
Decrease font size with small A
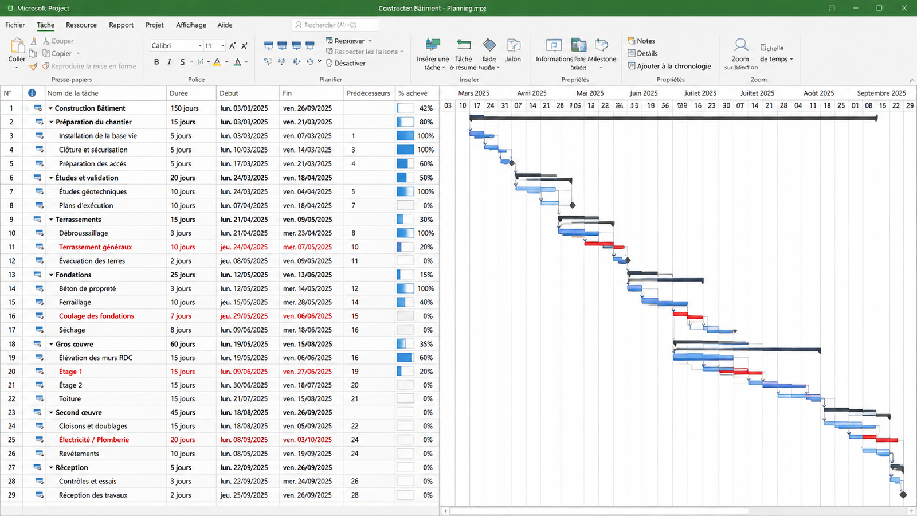[244, 45]
